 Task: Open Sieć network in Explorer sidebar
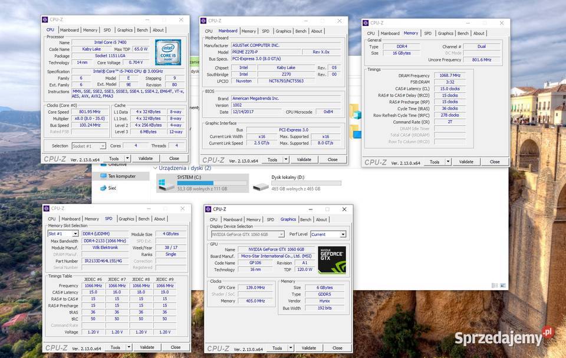(x=111, y=188)
